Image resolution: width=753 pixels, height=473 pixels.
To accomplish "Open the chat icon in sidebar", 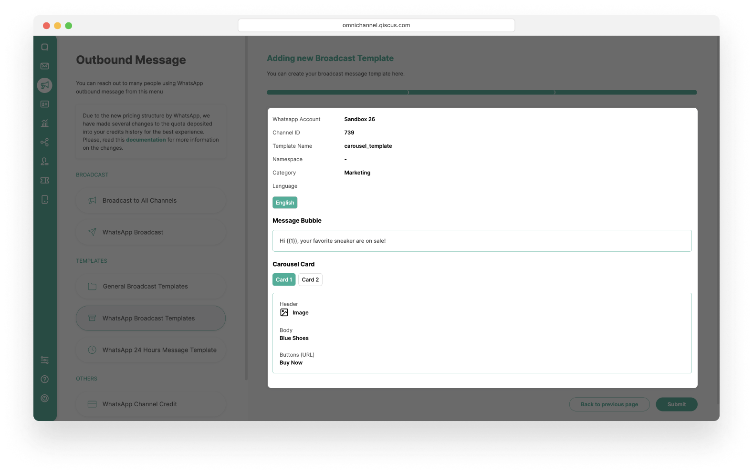I will (x=45, y=47).
